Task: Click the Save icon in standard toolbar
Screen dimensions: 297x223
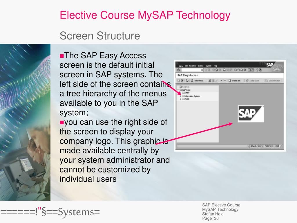Action: [209, 70]
